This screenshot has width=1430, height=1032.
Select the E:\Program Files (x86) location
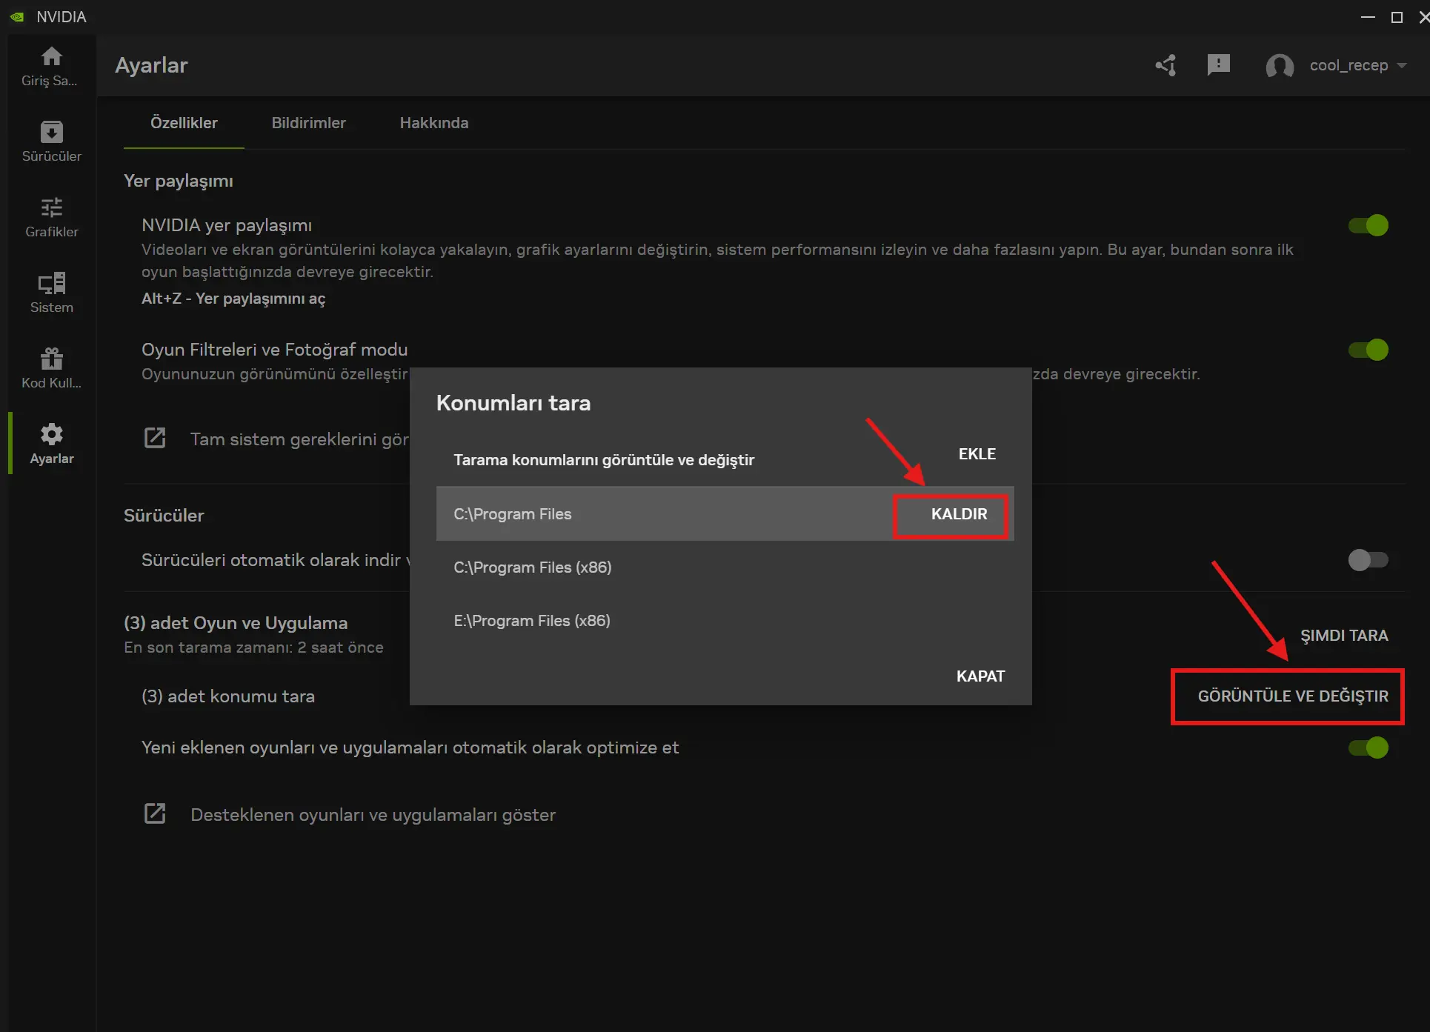click(725, 621)
